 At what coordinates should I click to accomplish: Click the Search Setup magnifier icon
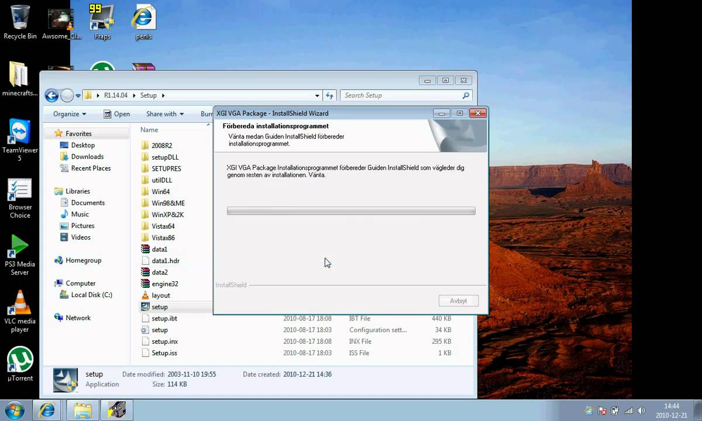click(466, 95)
